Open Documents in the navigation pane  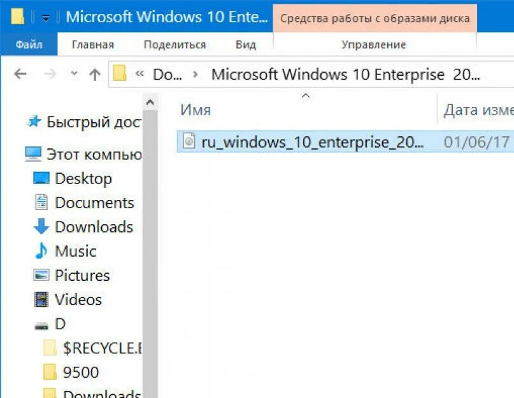94,203
